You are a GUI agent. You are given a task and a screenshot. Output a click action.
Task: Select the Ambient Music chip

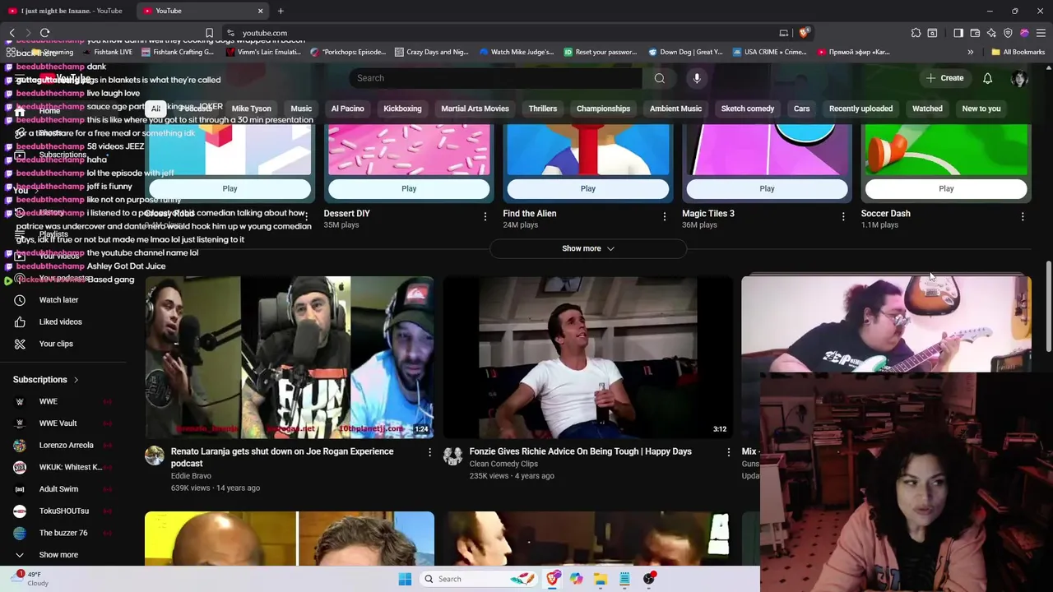pyautogui.click(x=675, y=109)
